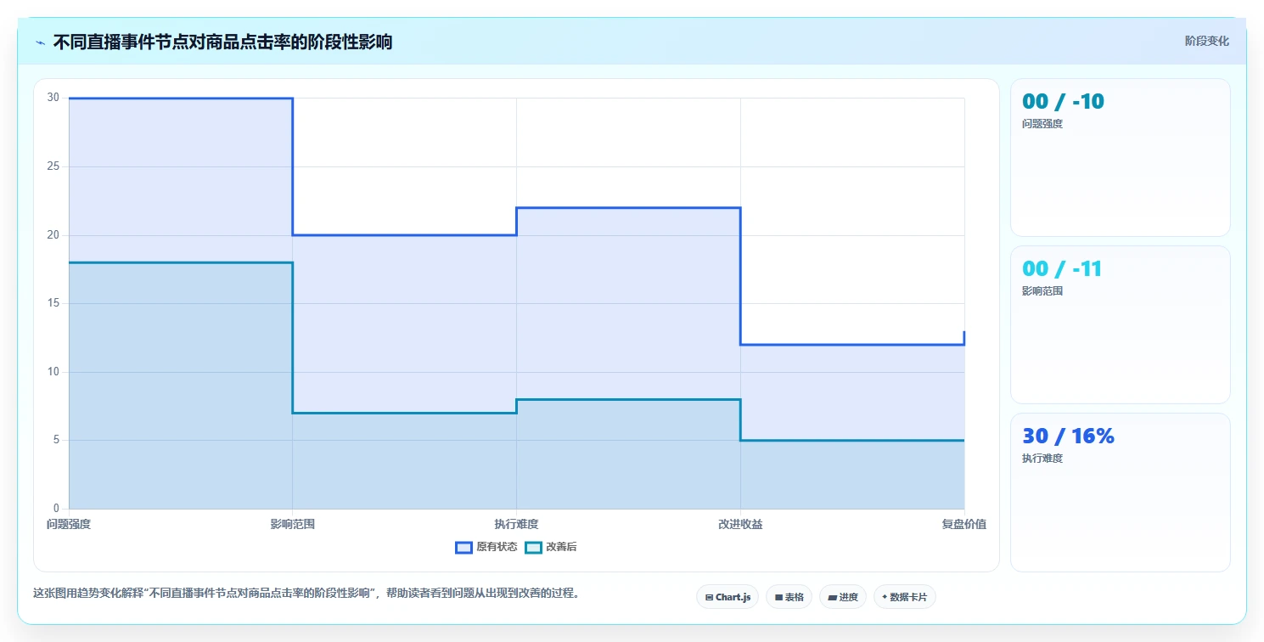The width and height of the screenshot is (1264, 642).
Task: Click the y-axis value 20
Action: (53, 235)
